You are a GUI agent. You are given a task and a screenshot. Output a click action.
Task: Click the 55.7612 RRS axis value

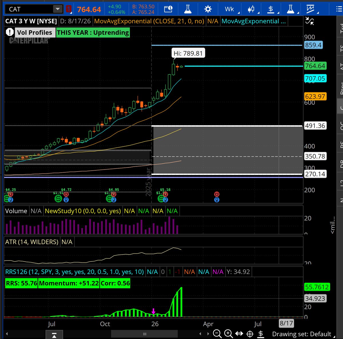(317, 287)
